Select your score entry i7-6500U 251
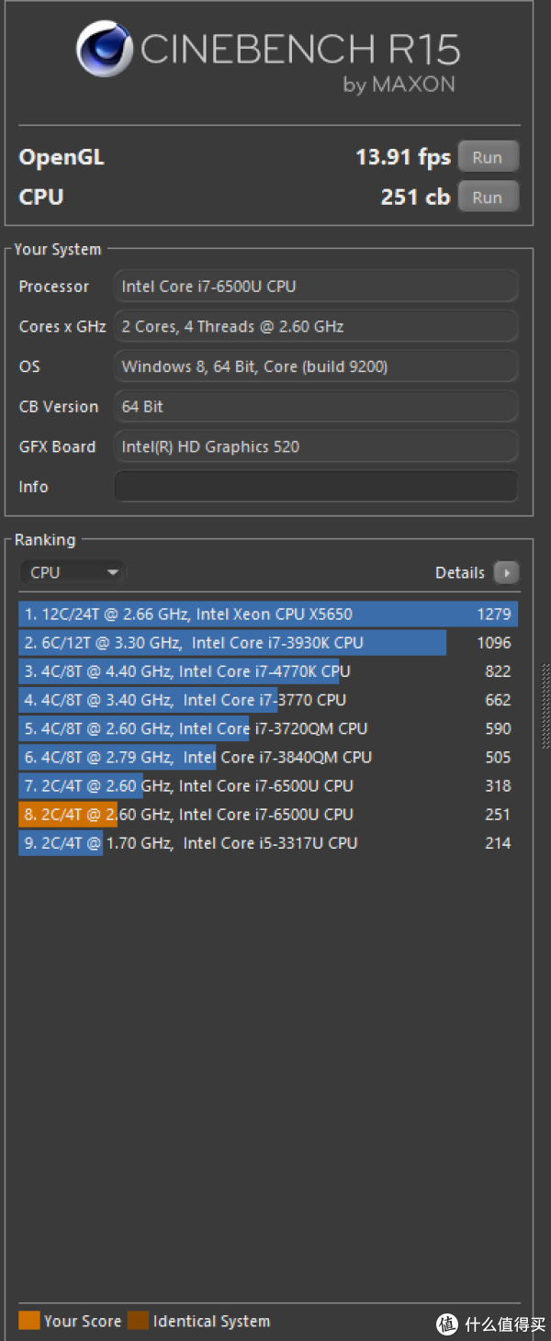Screen dimensions: 551x1341 click(x=268, y=814)
